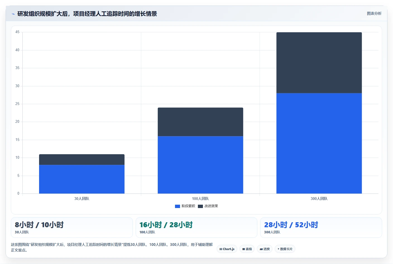Screen dimensions: 393x264
Task: Click the 100人团队 x-axis label
Action: coord(200,199)
